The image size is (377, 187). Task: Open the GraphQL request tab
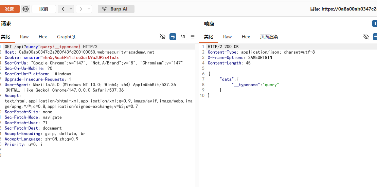coord(67,37)
